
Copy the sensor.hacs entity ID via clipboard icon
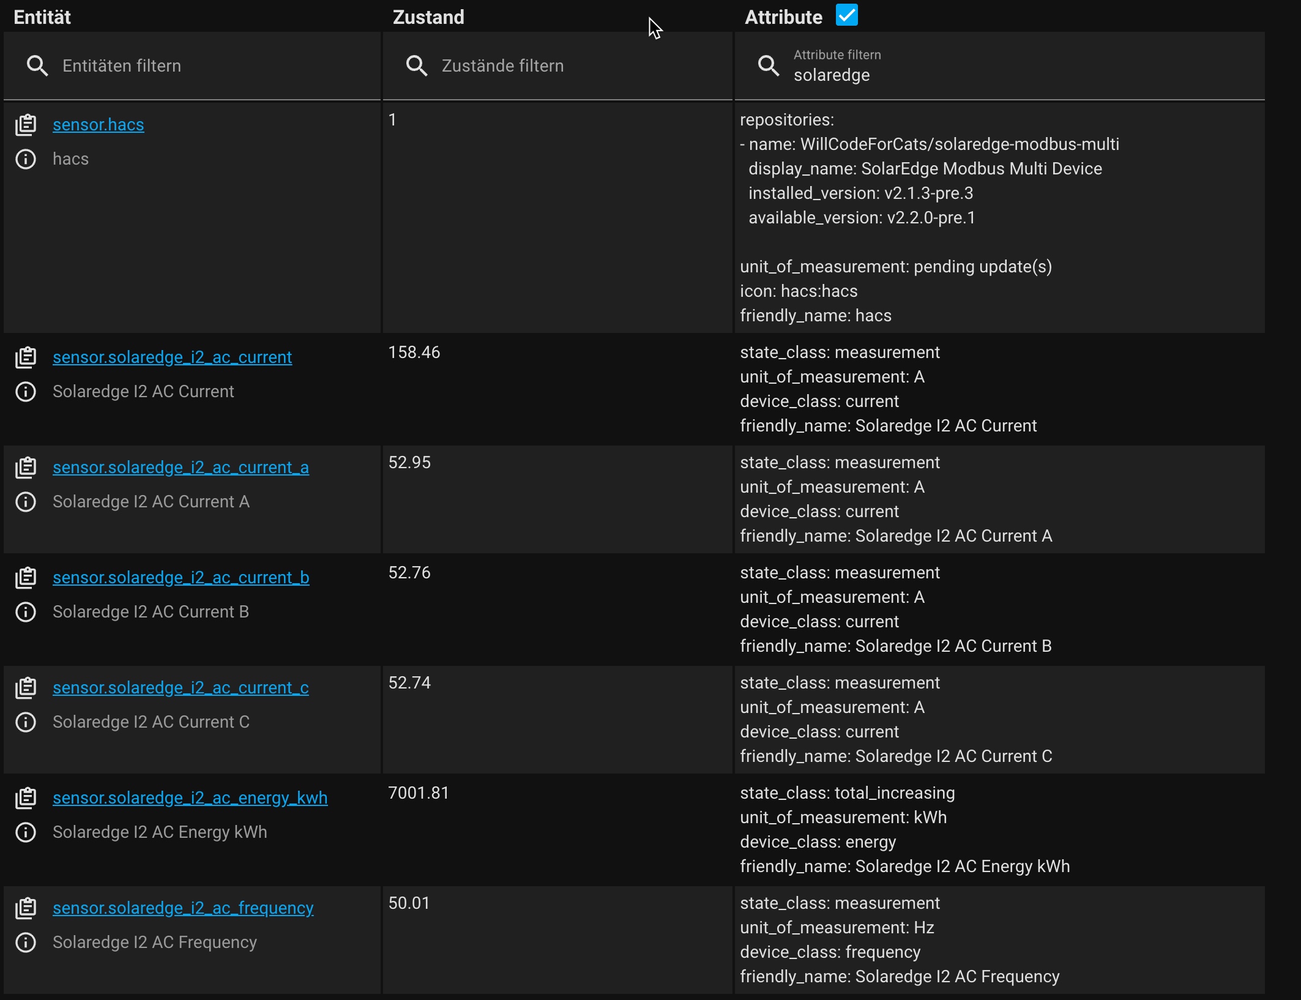[x=26, y=124]
